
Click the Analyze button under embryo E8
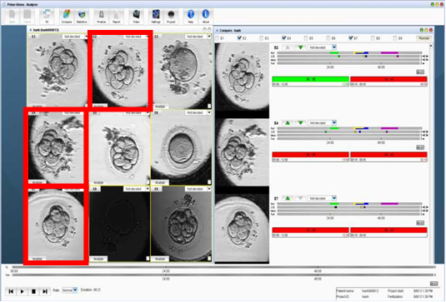98,259
